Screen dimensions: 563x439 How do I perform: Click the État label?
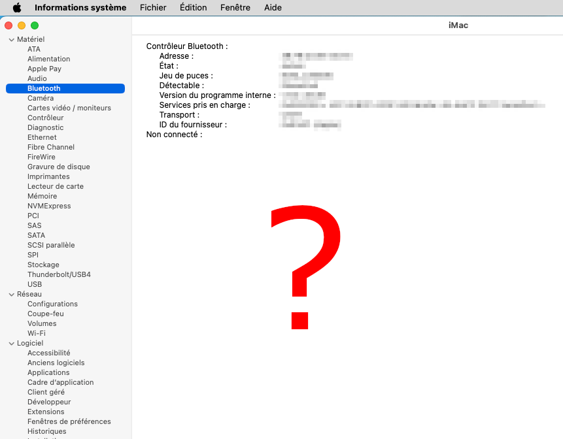(169, 66)
